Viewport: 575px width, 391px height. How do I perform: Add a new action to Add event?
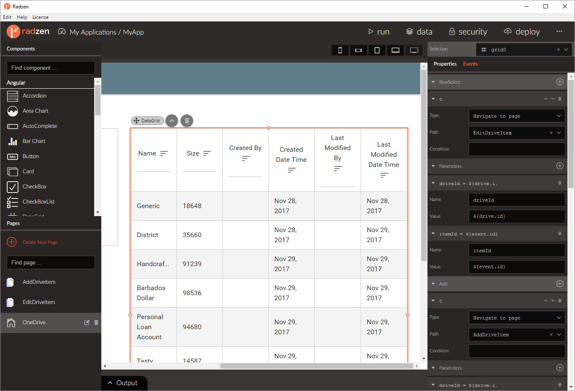click(560, 284)
